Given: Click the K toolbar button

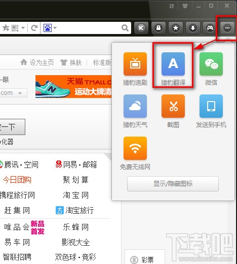Looking at the screenshot, I should click(141, 28).
